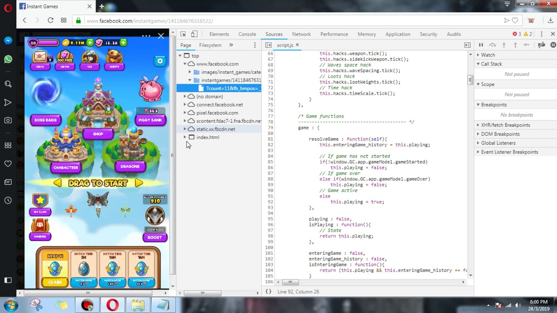Screen dimensions: 557x313
Task: Switch to the Network tab
Action: pyautogui.click(x=302, y=34)
